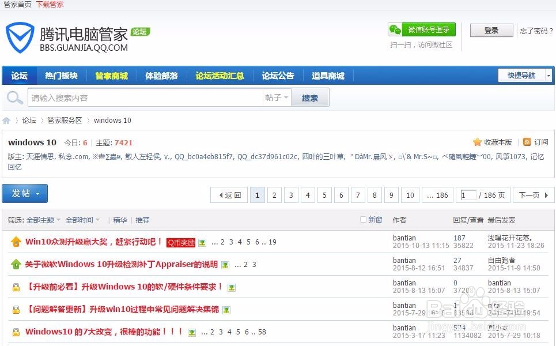Open 下载管家 top link

pos(50,4)
